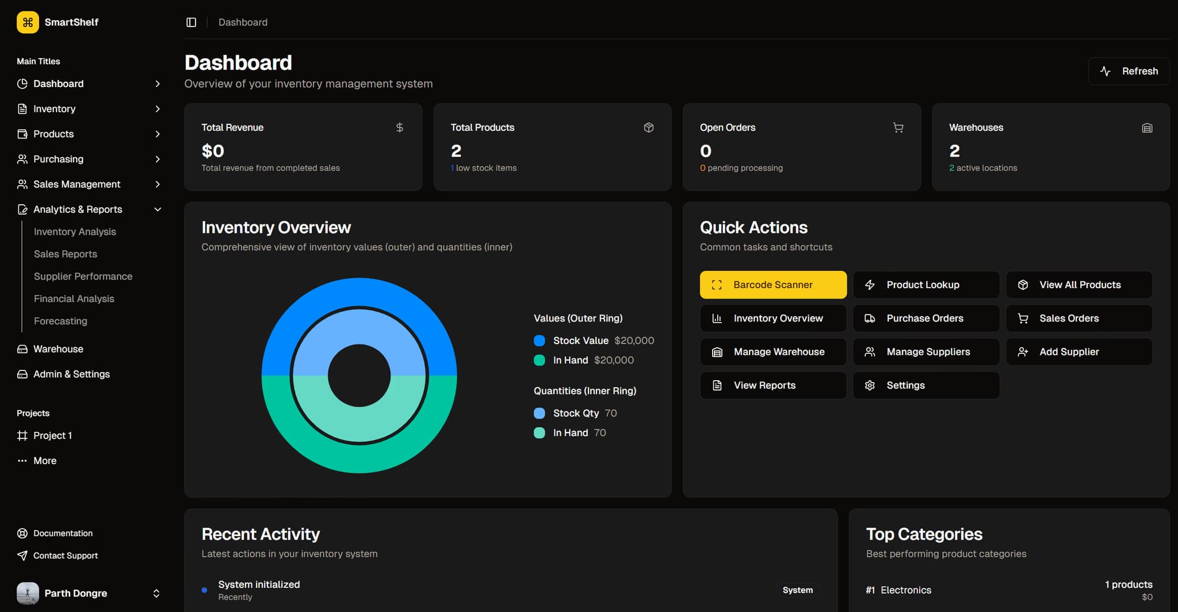Click the dollar icon on Total Revenue
Image resolution: width=1178 pixels, height=612 pixels.
pyautogui.click(x=399, y=128)
